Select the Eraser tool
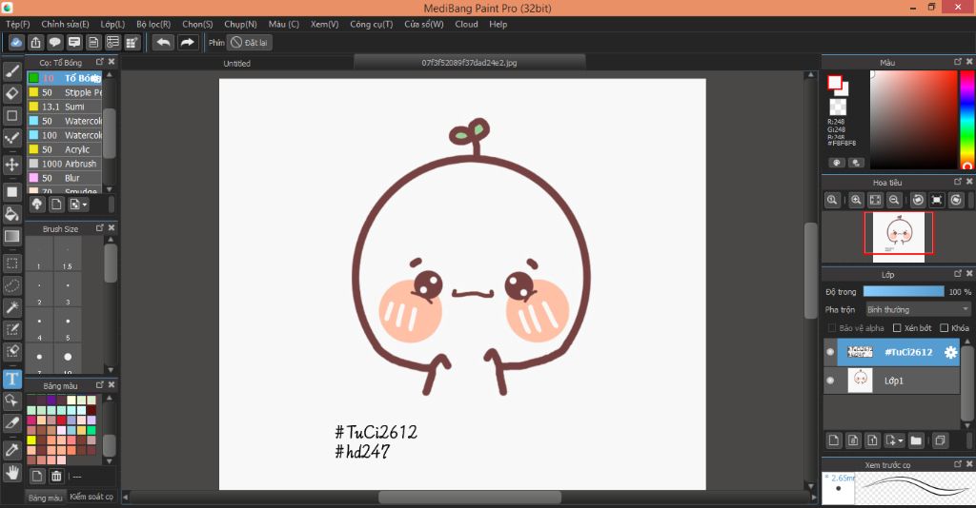Viewport: 976px width, 508px height. coord(11,94)
